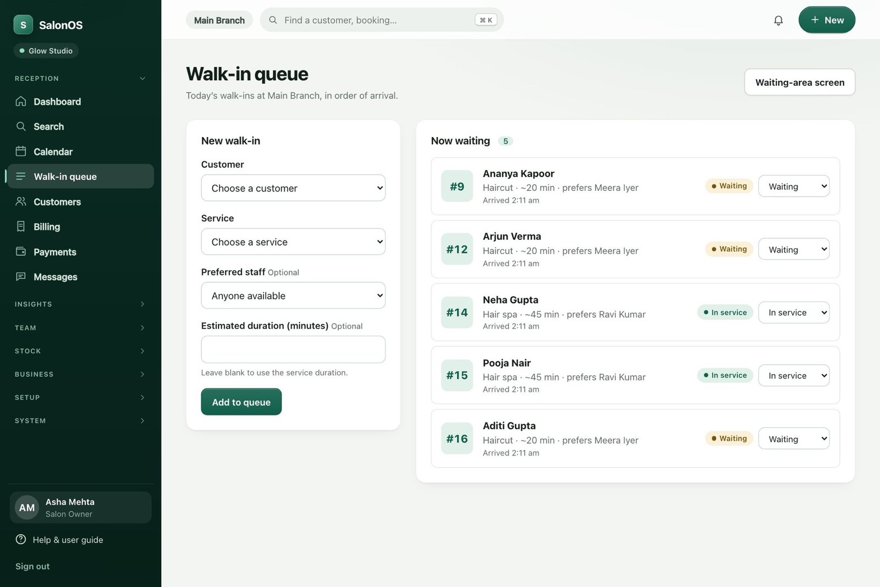
Task: Click the Estimated duration input field
Action: click(293, 349)
